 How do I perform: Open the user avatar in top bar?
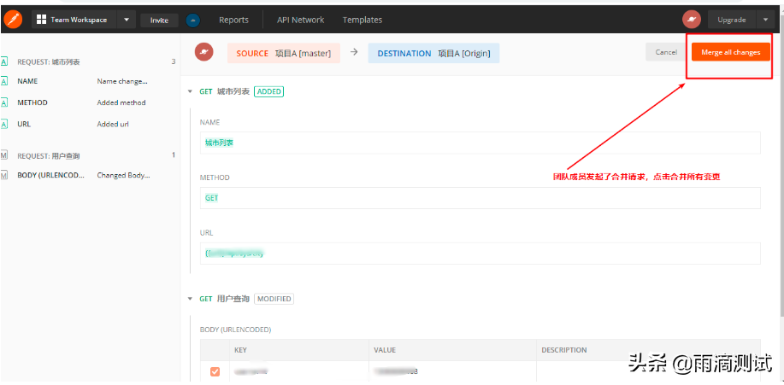click(x=692, y=20)
